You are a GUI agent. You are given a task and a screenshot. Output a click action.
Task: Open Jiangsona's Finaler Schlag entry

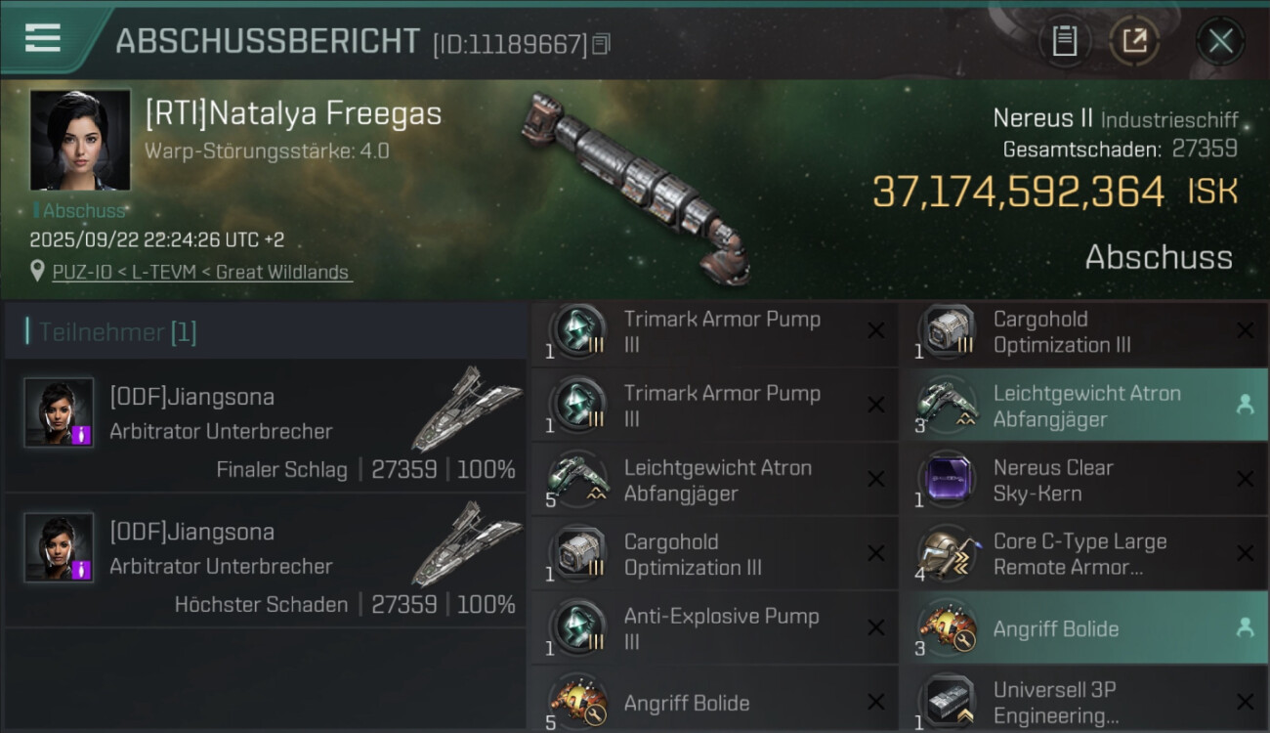pos(266,426)
